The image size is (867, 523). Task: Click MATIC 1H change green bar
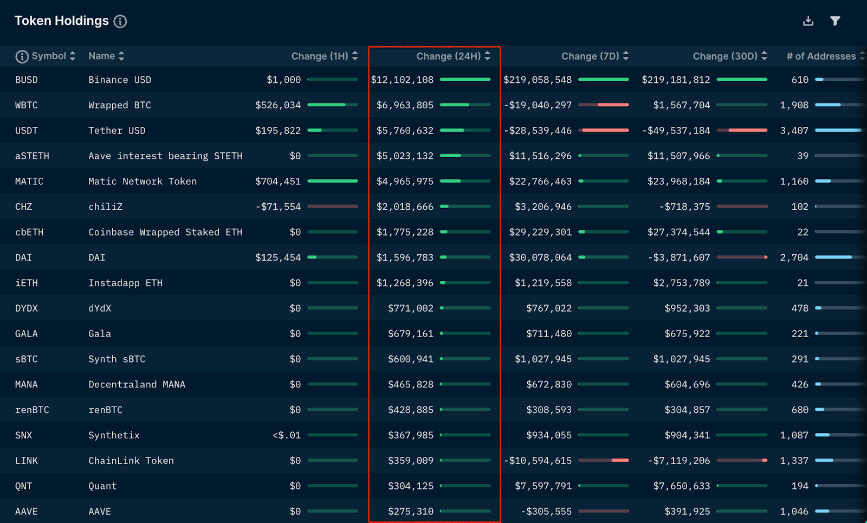[333, 181]
